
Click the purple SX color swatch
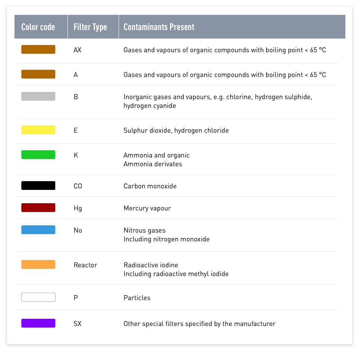tap(38, 323)
